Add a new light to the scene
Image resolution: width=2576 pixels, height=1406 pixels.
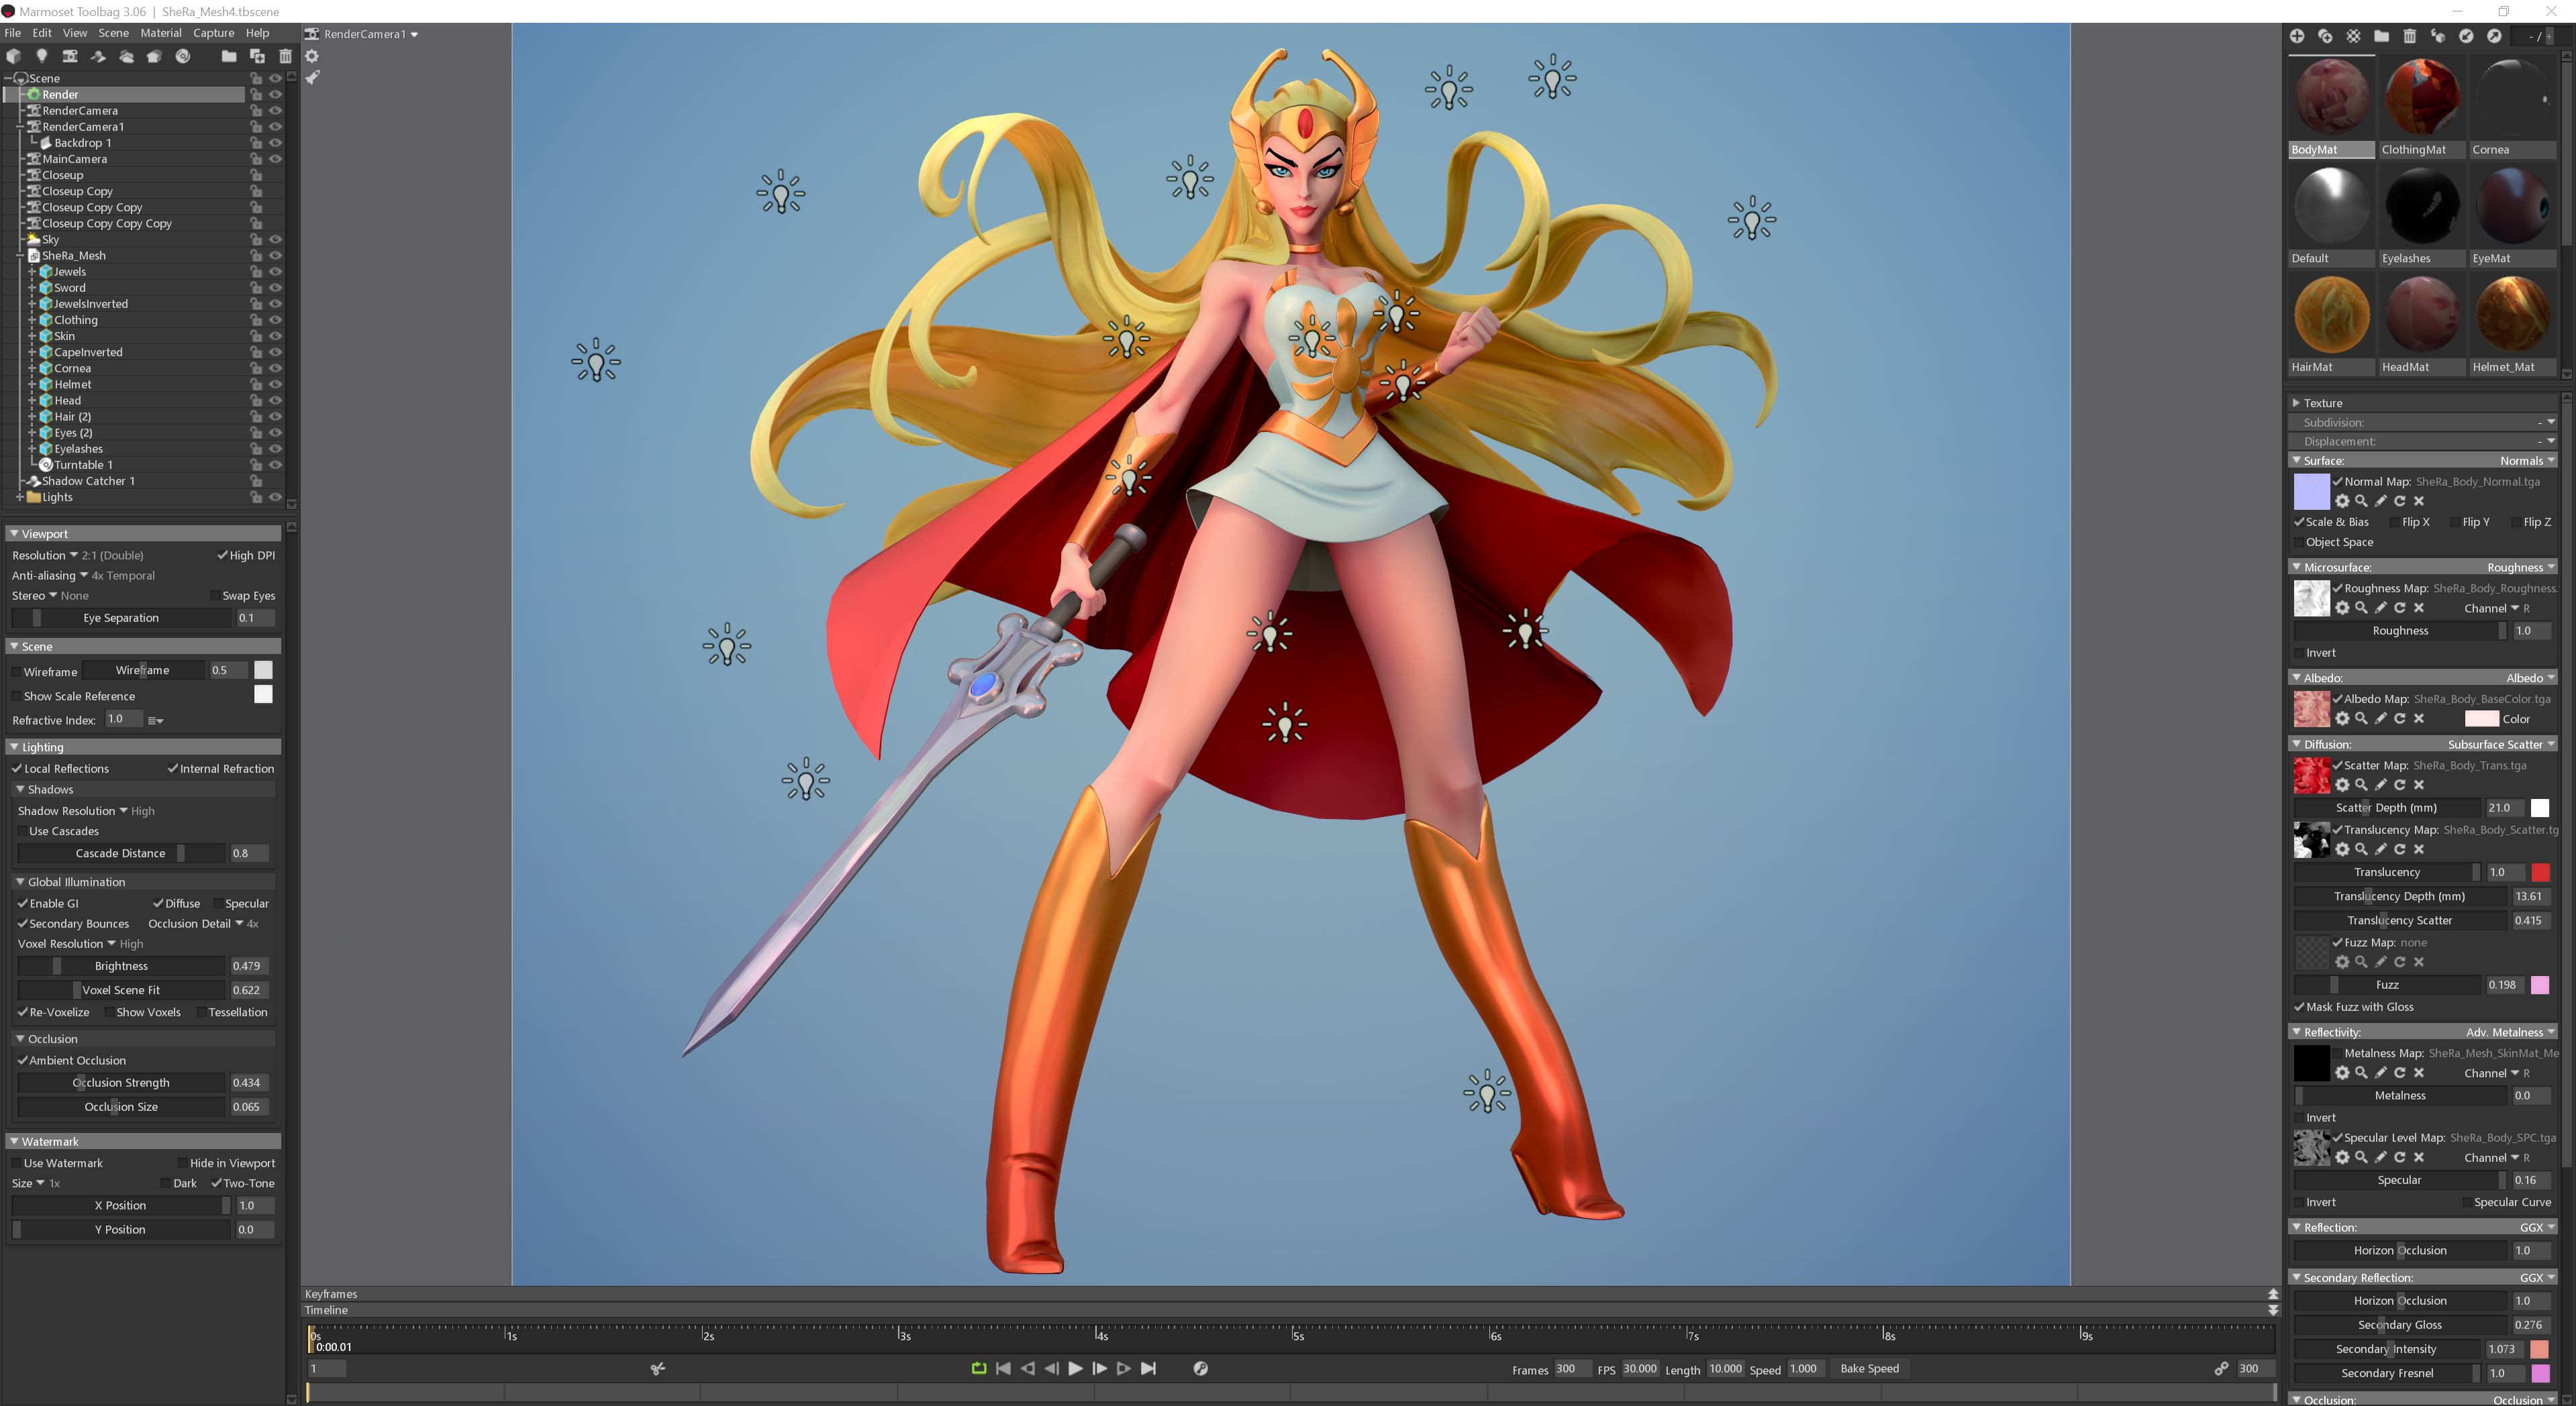(x=41, y=57)
